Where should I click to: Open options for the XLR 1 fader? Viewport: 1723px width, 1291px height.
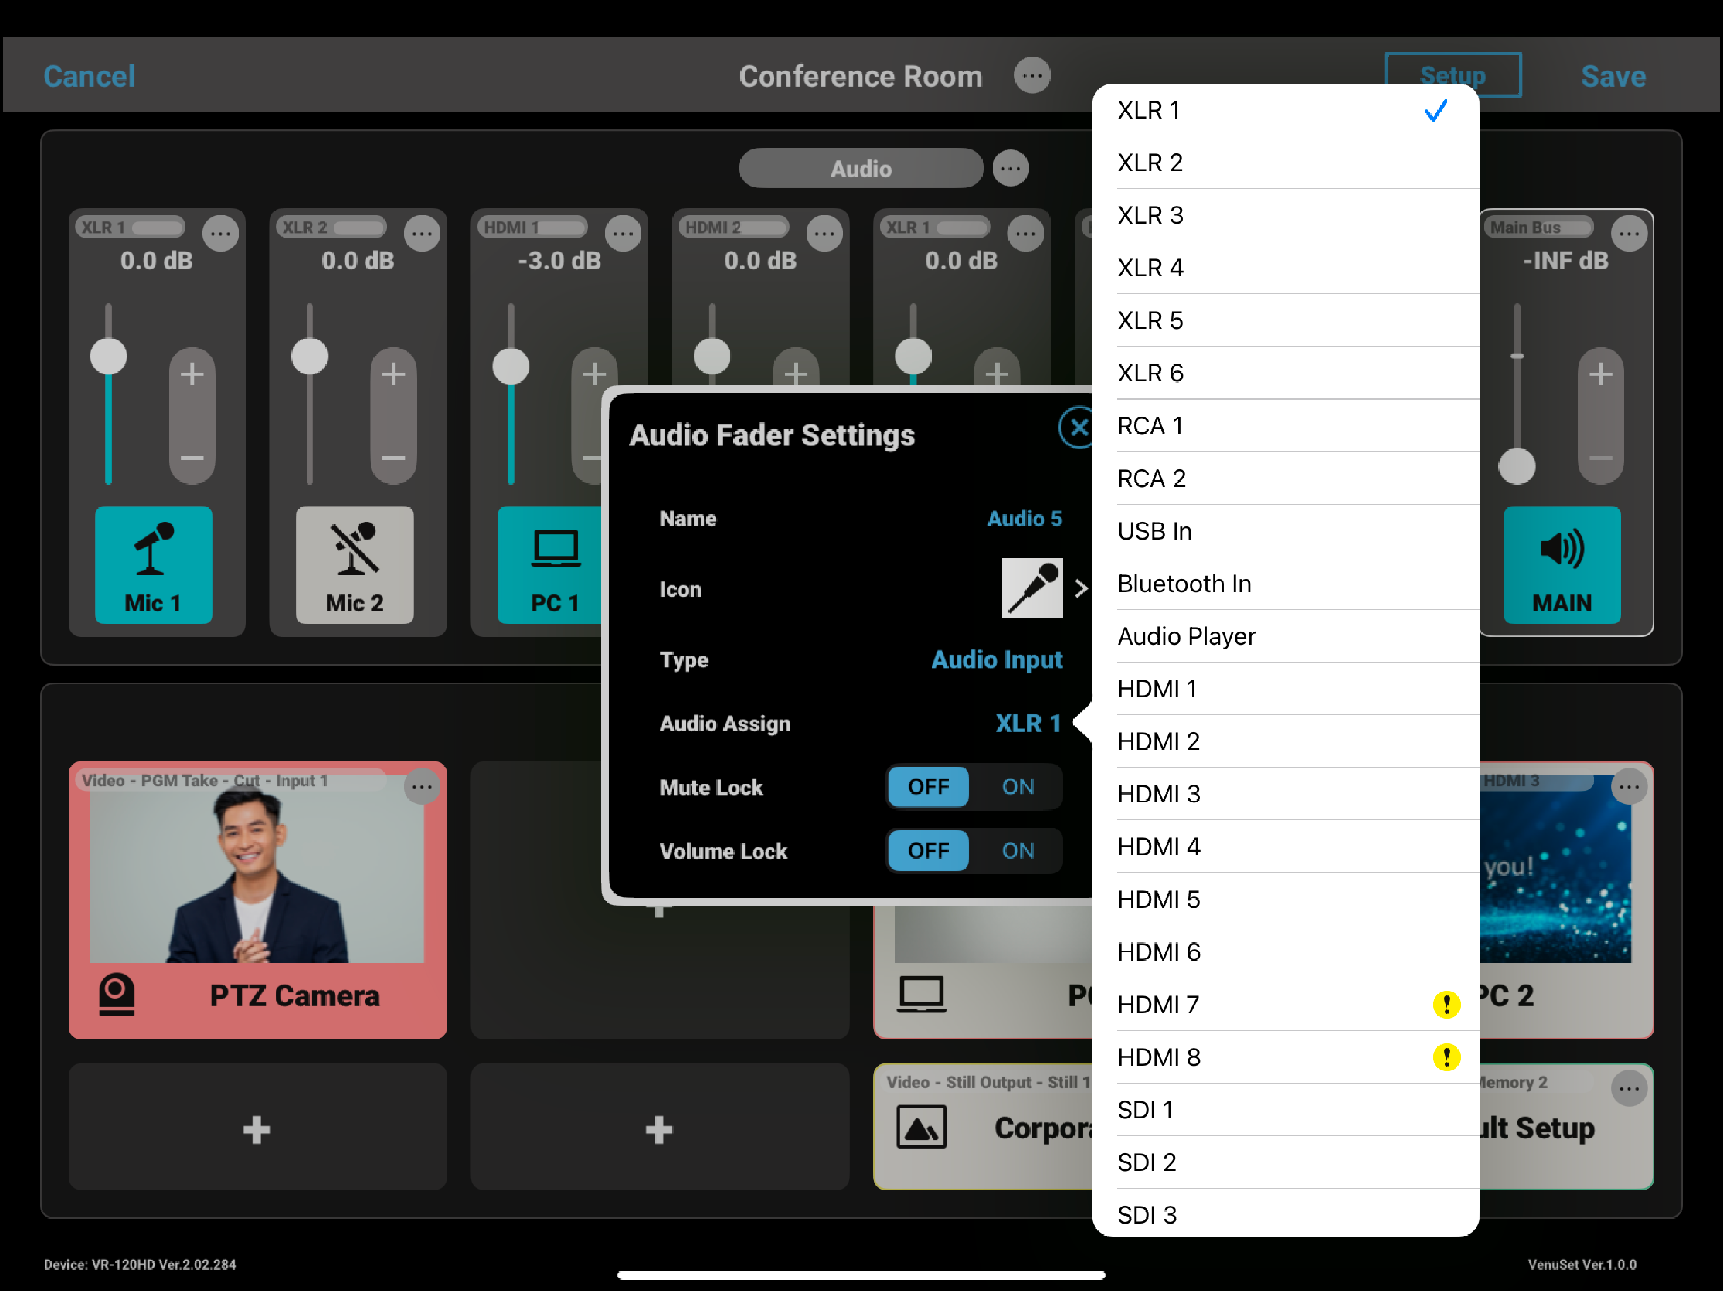(221, 233)
